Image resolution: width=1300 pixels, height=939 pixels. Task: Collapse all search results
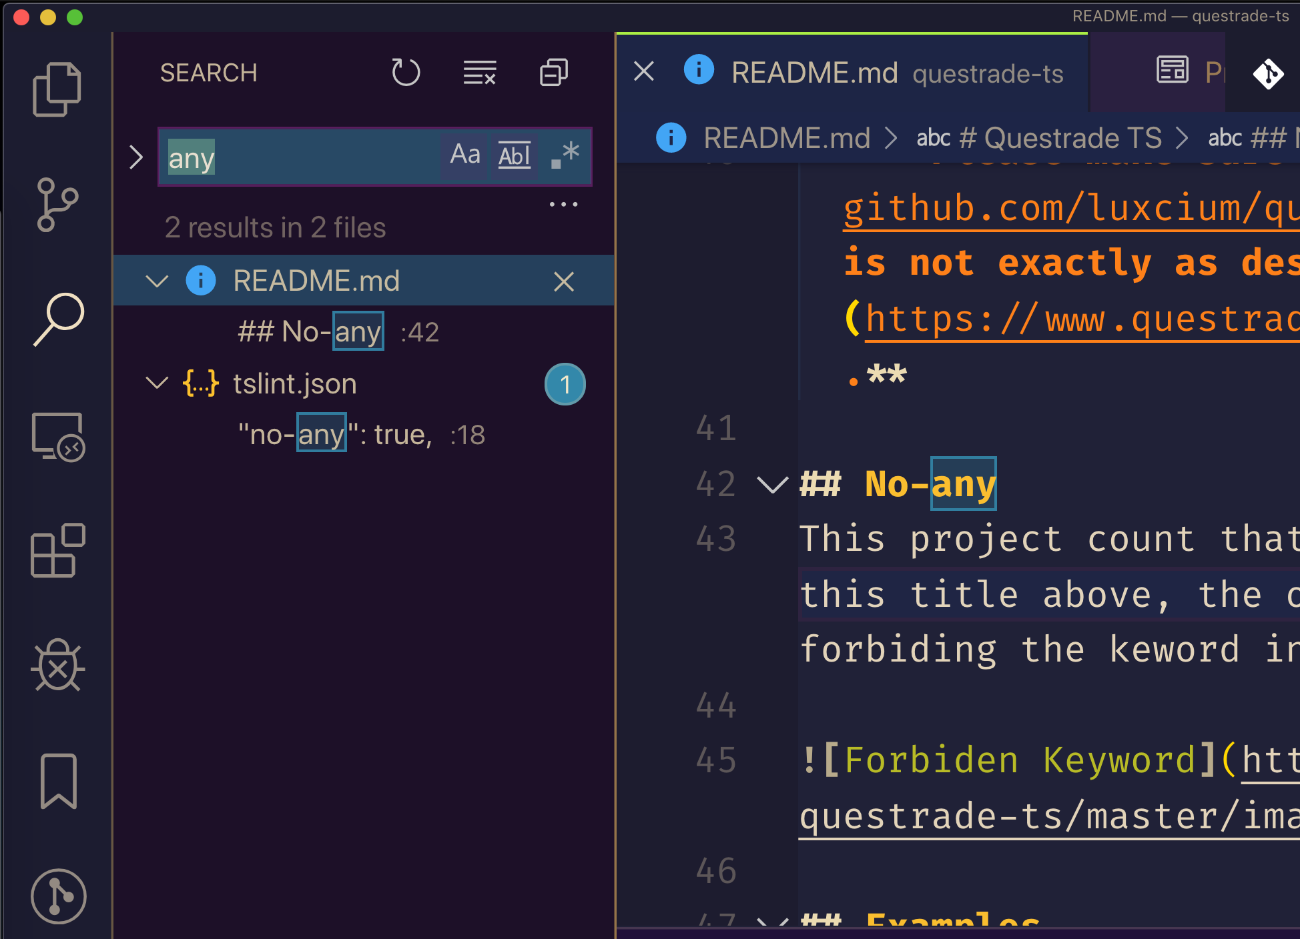coord(553,73)
